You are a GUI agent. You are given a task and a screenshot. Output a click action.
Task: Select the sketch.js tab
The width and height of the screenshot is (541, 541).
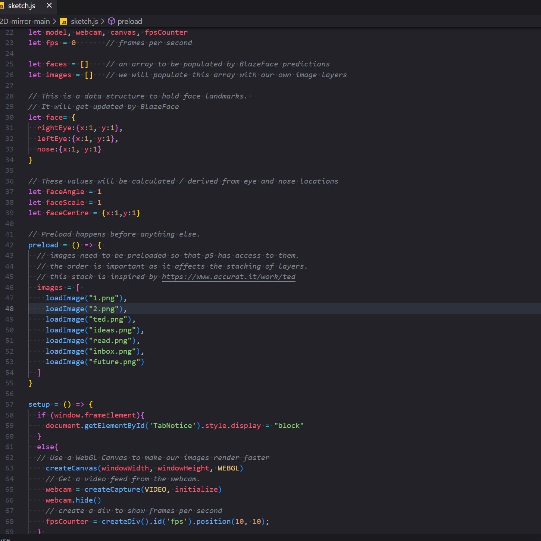tap(22, 6)
